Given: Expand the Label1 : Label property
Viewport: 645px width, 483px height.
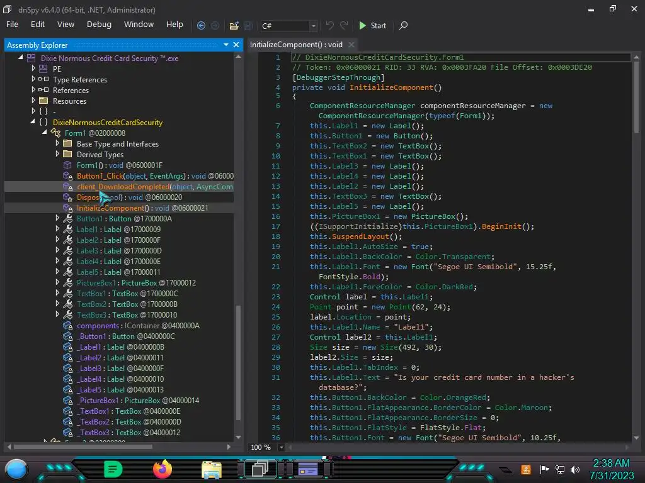Looking at the screenshot, I should tap(57, 229).
